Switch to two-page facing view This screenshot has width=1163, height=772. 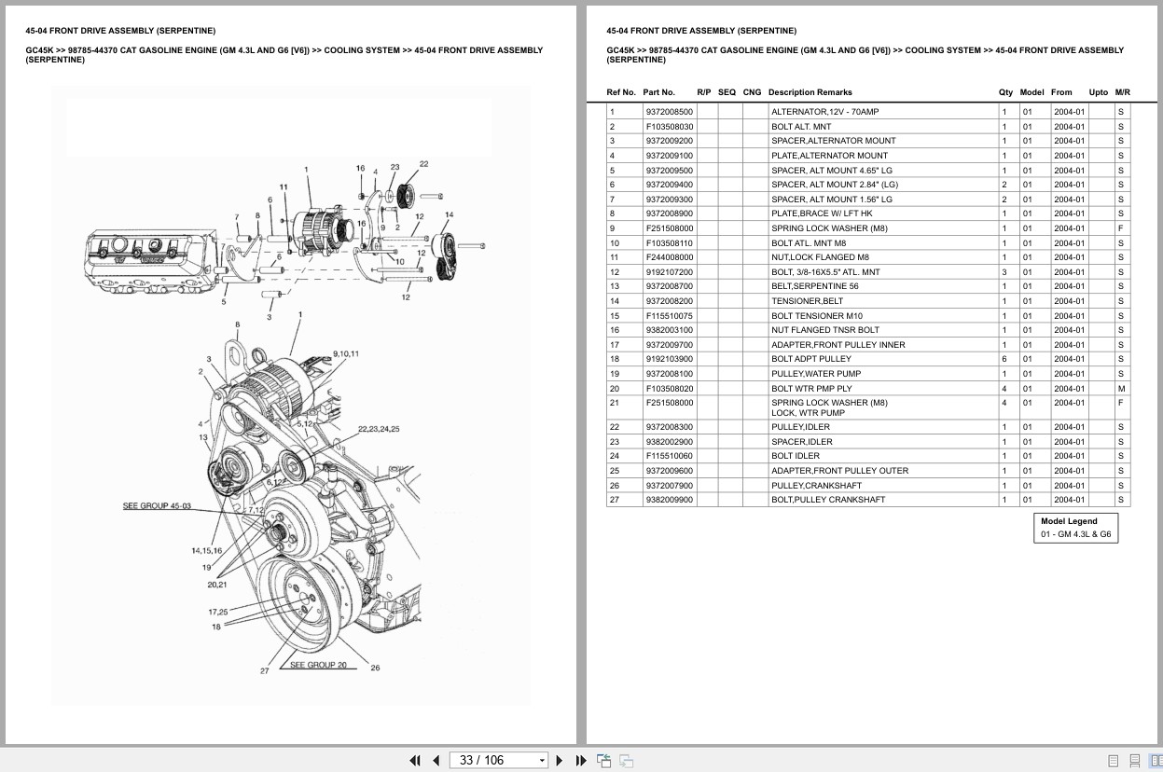[1155, 761]
